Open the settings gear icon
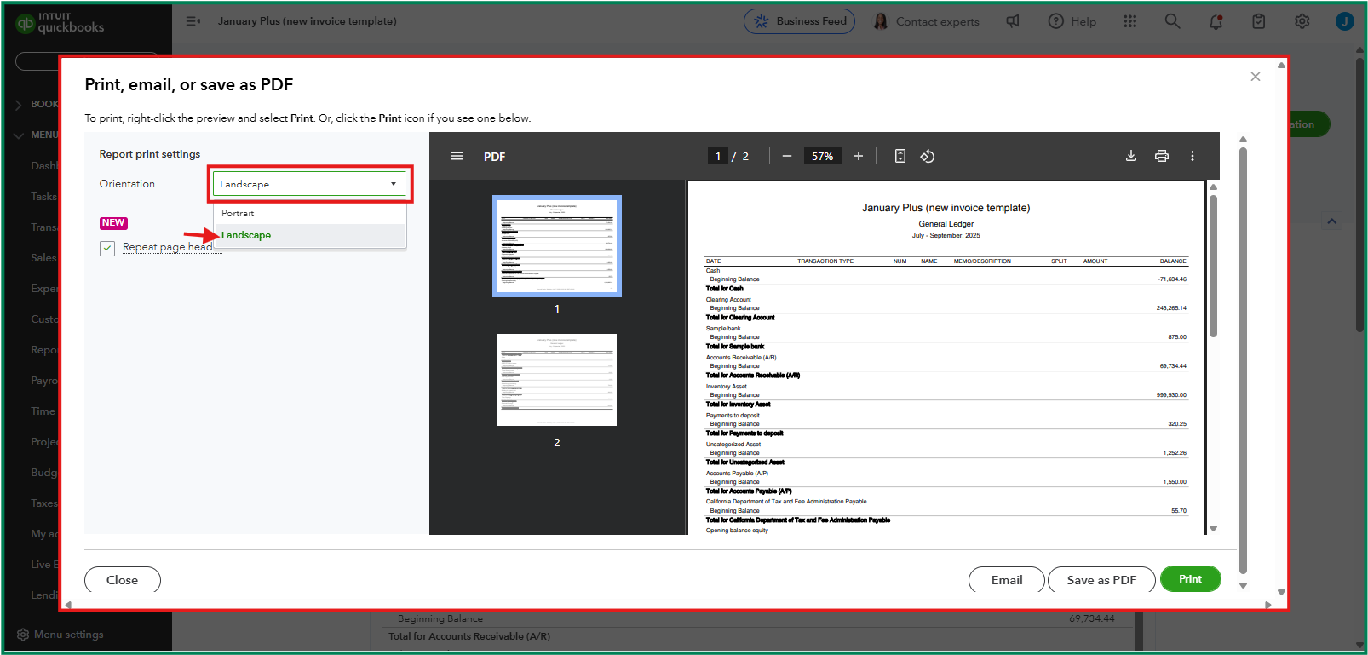 coord(1302,21)
